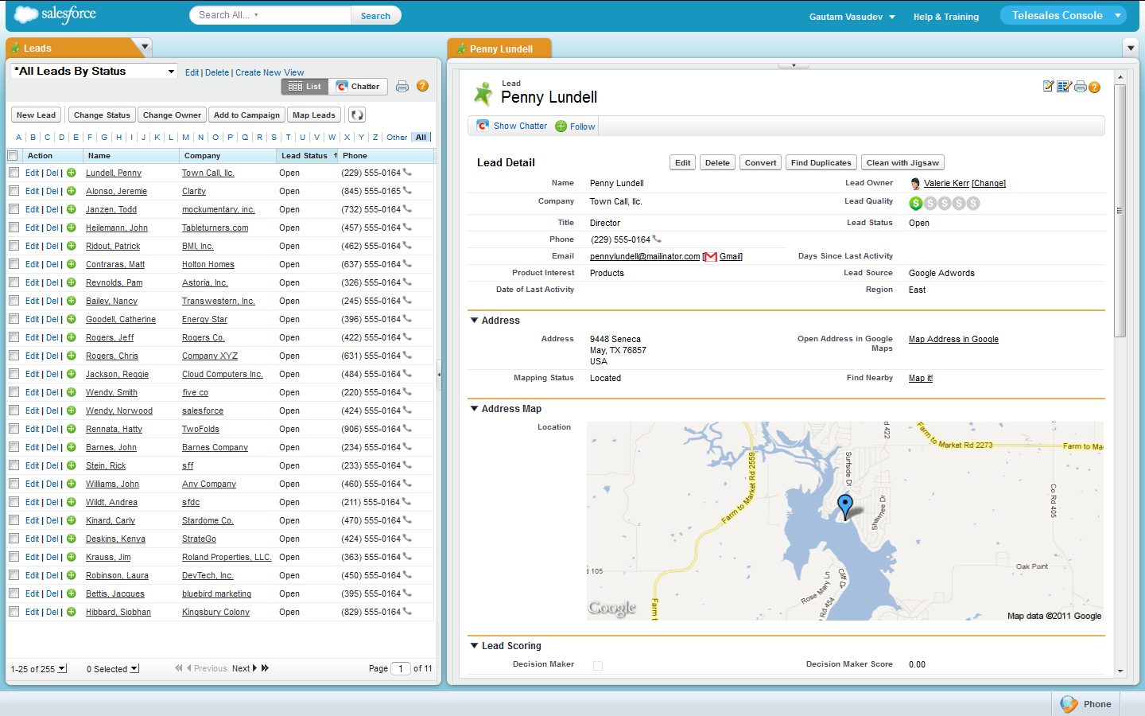This screenshot has height=716, width=1145.
Task: Tick the checkbox for Heilemann, John row
Action: point(14,228)
